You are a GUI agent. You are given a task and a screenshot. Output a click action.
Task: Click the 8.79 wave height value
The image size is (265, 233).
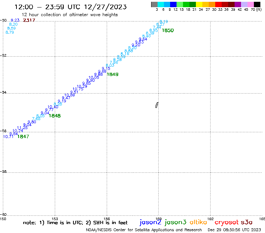click(x=10, y=32)
